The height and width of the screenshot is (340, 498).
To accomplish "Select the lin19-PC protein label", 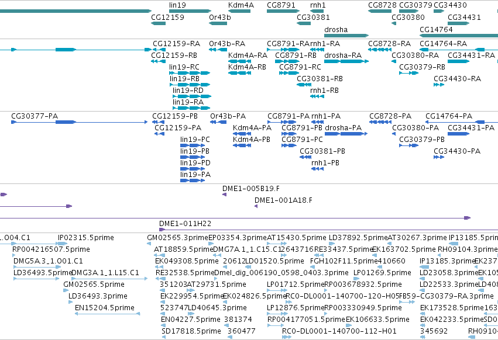I will click(195, 140).
